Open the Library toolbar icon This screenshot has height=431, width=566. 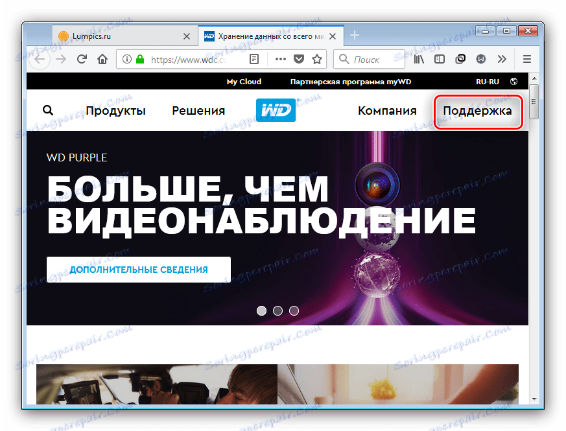(419, 59)
